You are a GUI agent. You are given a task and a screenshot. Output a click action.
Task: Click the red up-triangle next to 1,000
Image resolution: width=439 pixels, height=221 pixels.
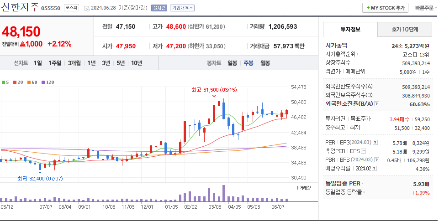(x=23, y=44)
